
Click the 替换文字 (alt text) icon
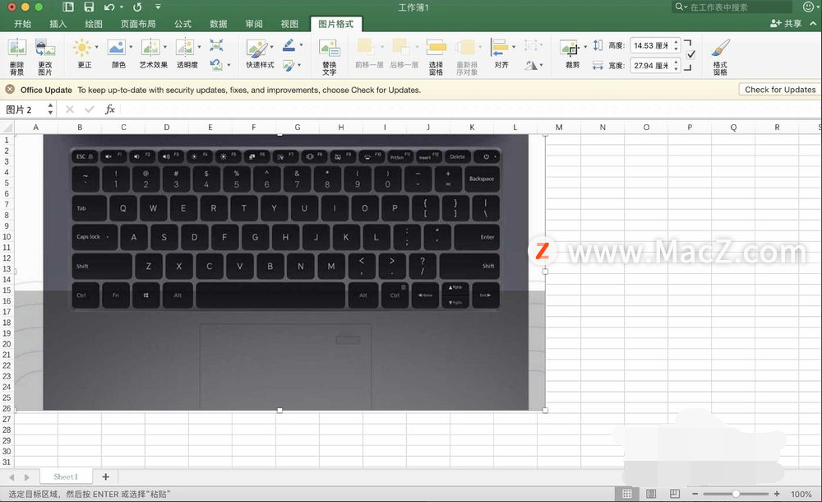[x=330, y=49]
